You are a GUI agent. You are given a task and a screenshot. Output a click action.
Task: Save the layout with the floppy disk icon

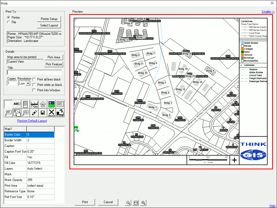(43, 113)
